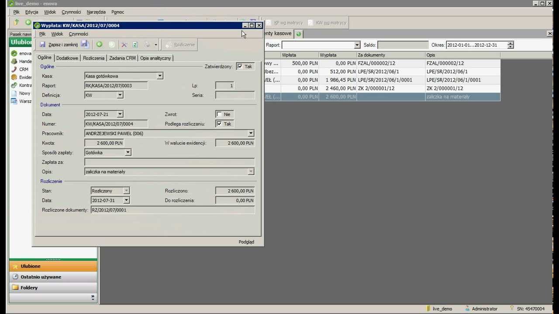Open the document Data 2012-07-21 date picker
The height and width of the screenshot is (314, 559).
[120, 114]
